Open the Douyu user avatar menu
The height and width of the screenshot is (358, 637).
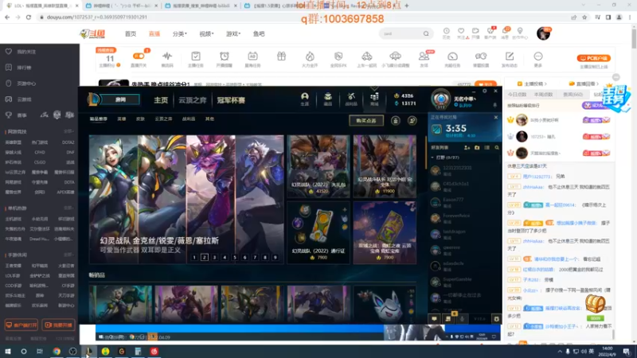pos(543,33)
